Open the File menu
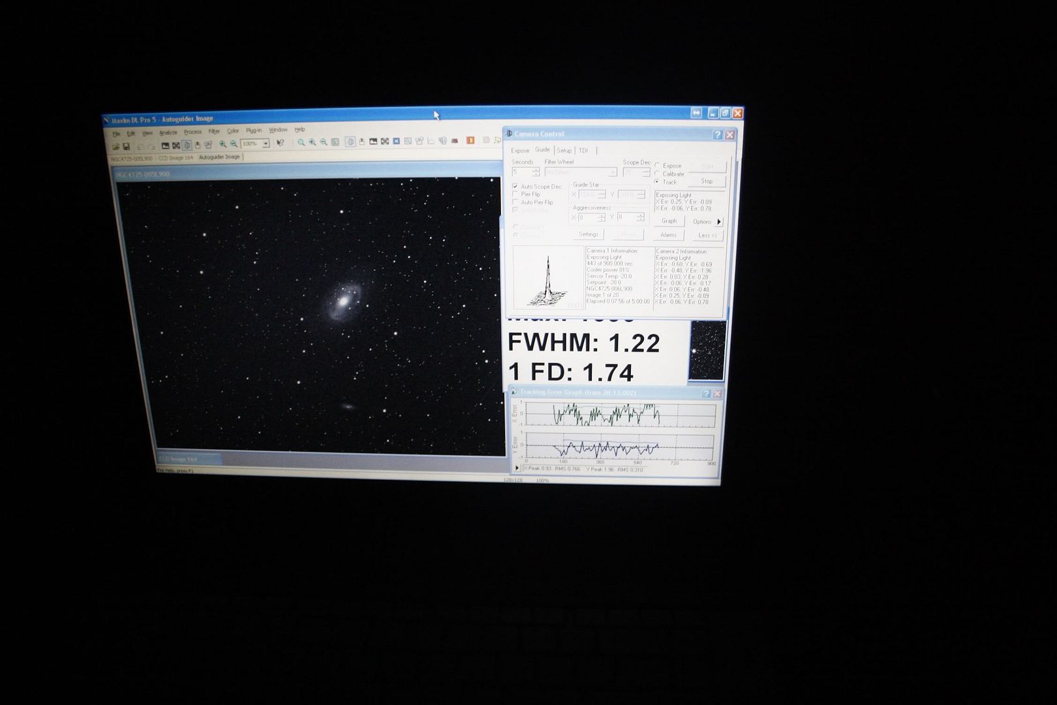 pos(116,134)
